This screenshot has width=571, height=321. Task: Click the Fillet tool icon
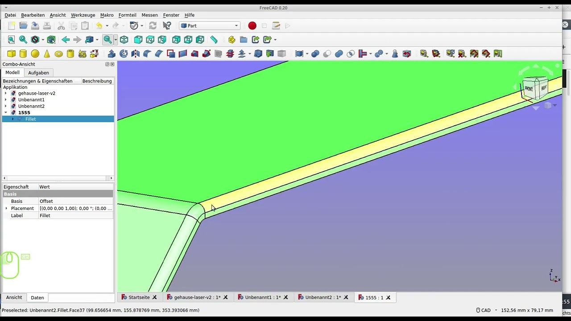[147, 54]
